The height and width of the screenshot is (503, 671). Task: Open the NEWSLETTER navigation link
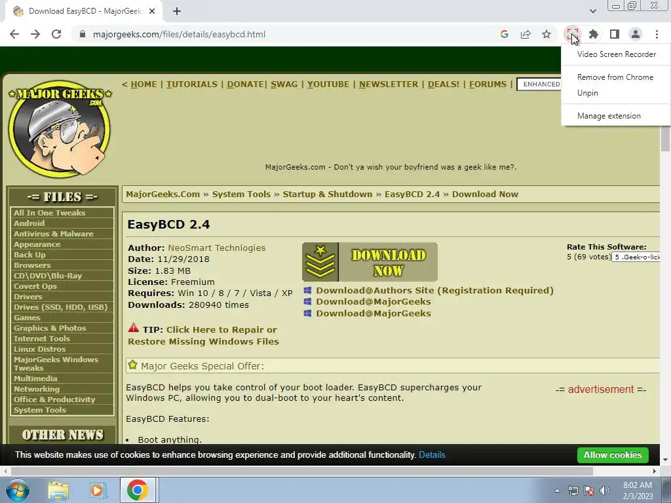tap(389, 84)
